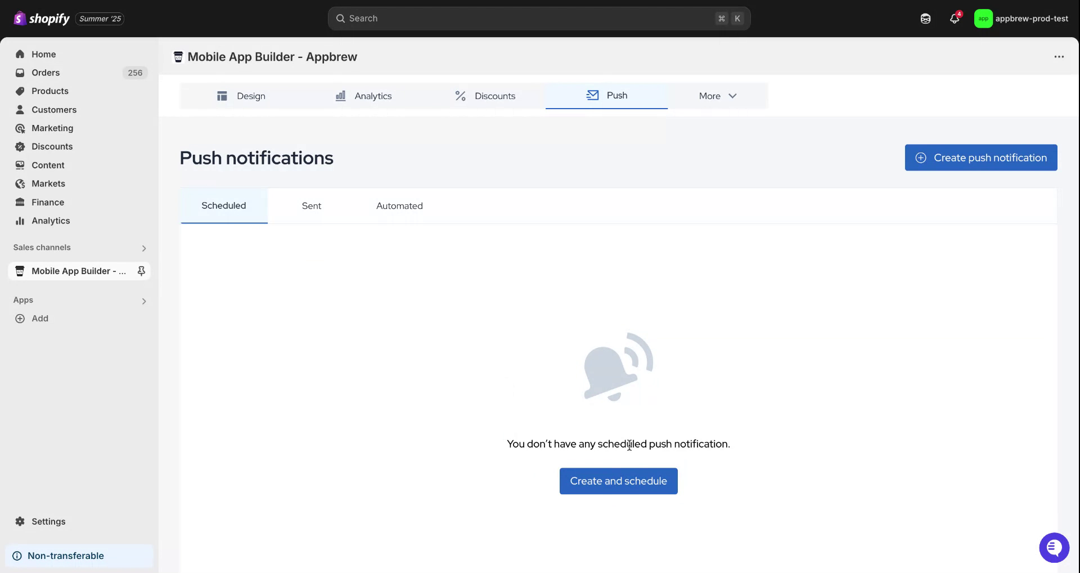This screenshot has width=1080, height=573.
Task: Switch to the Discounts tab in Appbrew
Action: click(x=485, y=96)
